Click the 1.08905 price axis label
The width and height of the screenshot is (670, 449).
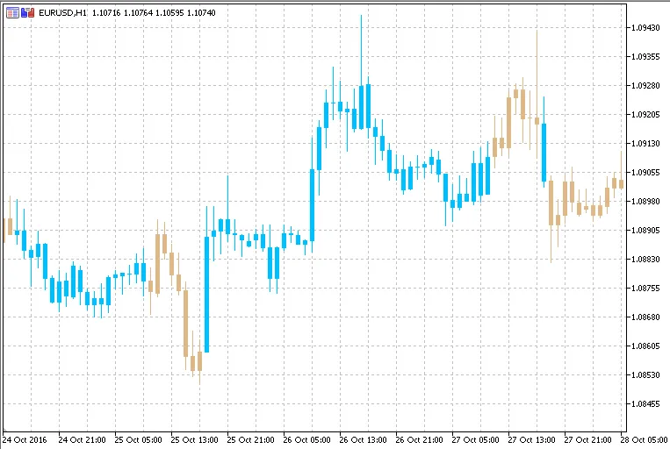click(x=645, y=231)
